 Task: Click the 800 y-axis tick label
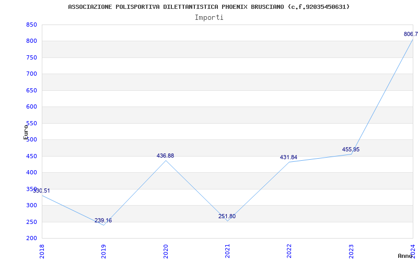tap(31, 41)
